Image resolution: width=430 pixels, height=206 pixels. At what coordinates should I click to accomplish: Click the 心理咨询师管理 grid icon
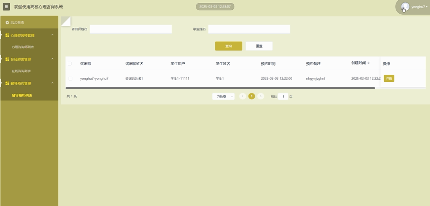point(7,35)
